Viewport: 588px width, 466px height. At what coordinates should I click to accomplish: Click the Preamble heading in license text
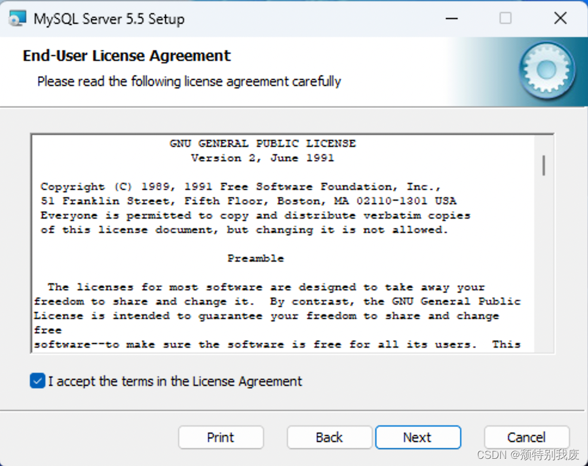click(x=256, y=258)
